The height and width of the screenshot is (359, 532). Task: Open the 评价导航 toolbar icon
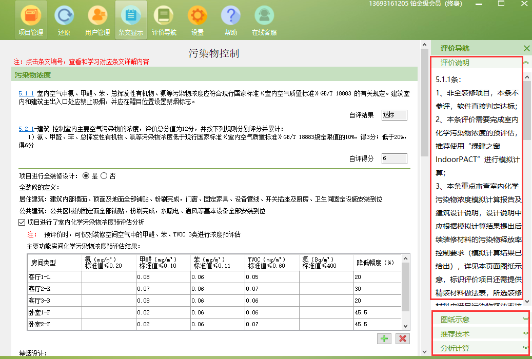pyautogui.click(x=164, y=21)
